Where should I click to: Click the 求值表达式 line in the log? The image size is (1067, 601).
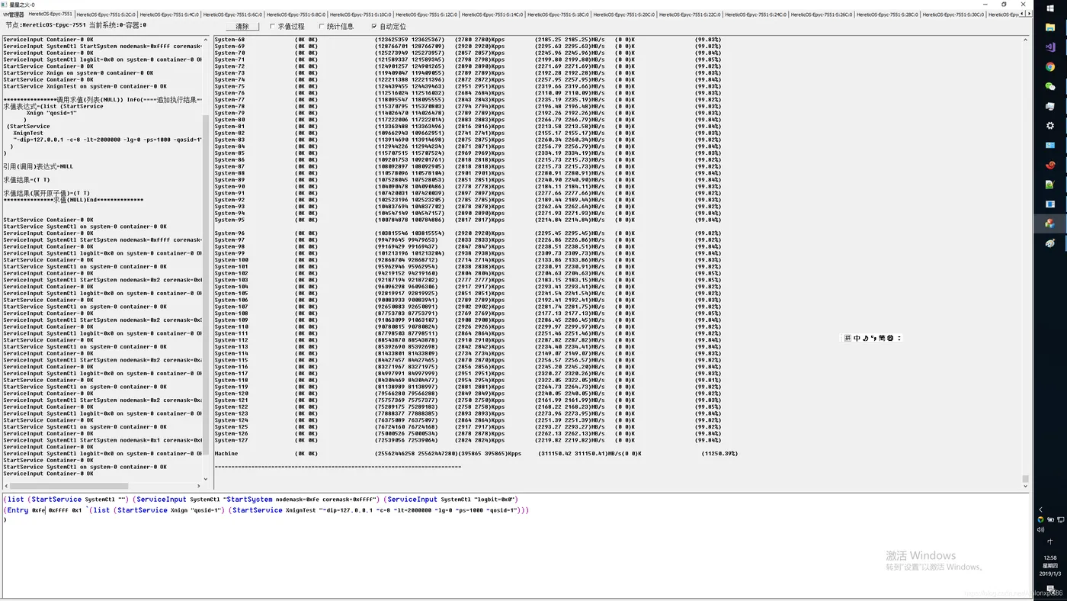coord(53,107)
